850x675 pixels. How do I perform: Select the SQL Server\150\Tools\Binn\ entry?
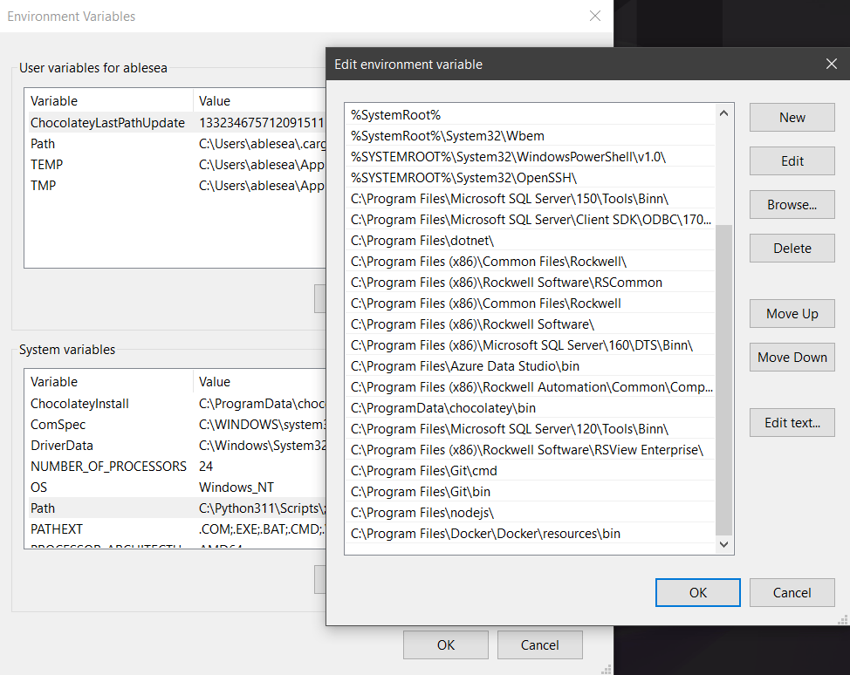[x=531, y=199]
